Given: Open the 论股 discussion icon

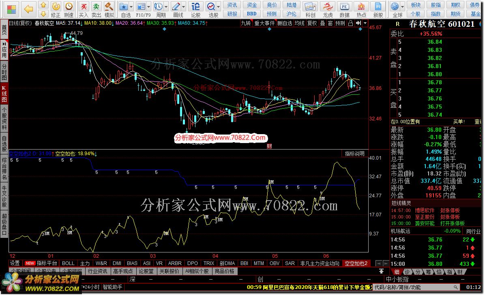Looking at the screenshot, I should coord(195,9).
